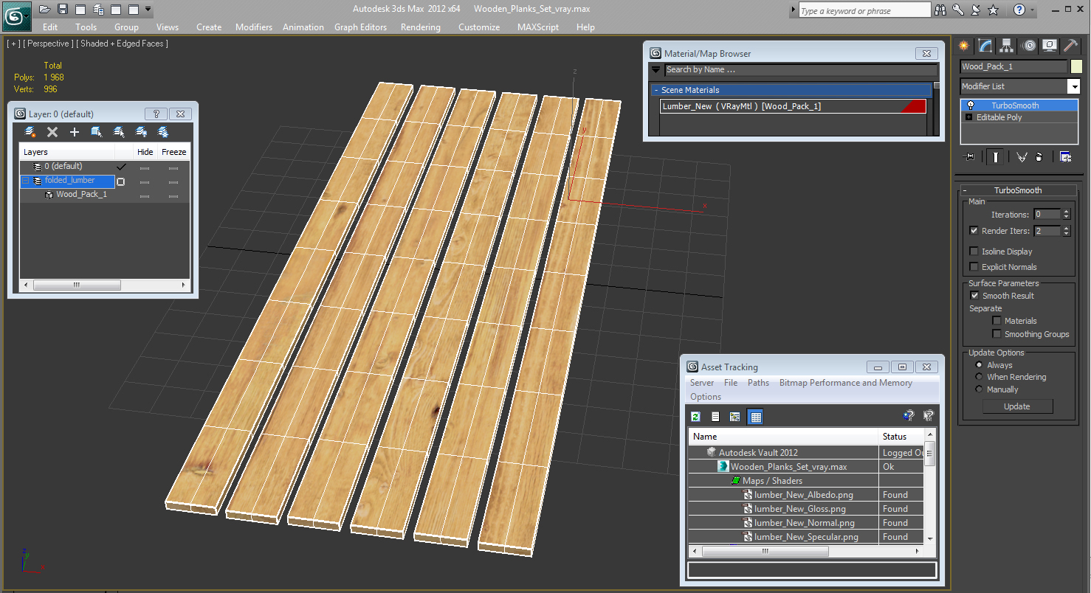The height and width of the screenshot is (593, 1091).
Task: Enable Separate by Materials checkbox
Action: coord(997,321)
